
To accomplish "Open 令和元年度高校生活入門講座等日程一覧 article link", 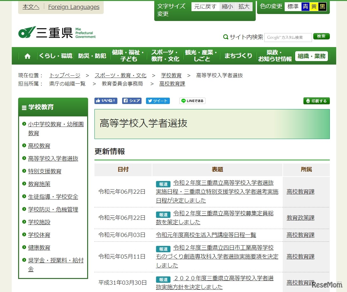I will coord(206,235).
